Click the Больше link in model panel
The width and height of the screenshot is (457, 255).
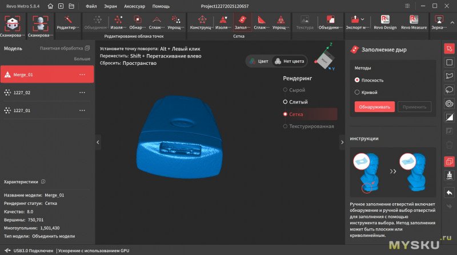click(x=82, y=59)
